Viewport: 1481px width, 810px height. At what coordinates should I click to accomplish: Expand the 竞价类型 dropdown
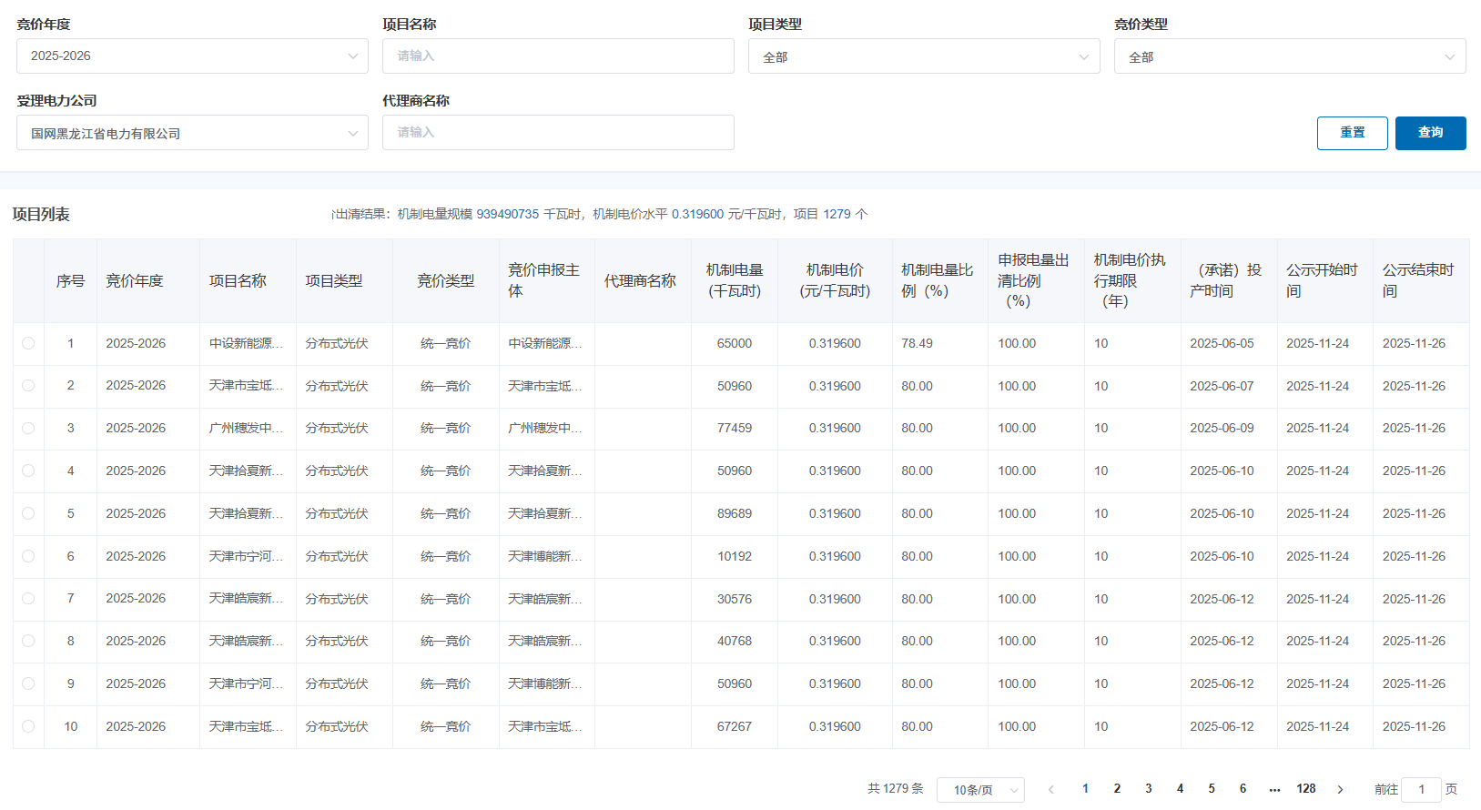pyautogui.click(x=1290, y=56)
